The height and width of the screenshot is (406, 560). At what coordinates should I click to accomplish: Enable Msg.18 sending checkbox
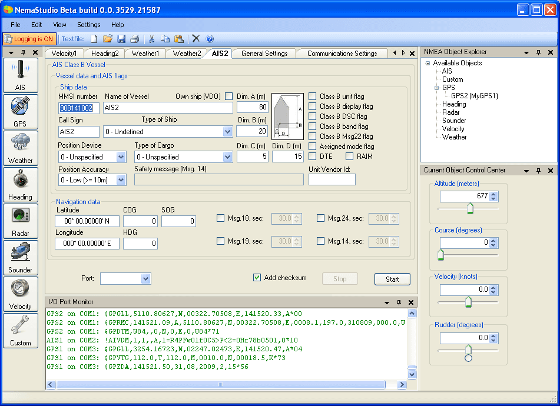[221, 218]
